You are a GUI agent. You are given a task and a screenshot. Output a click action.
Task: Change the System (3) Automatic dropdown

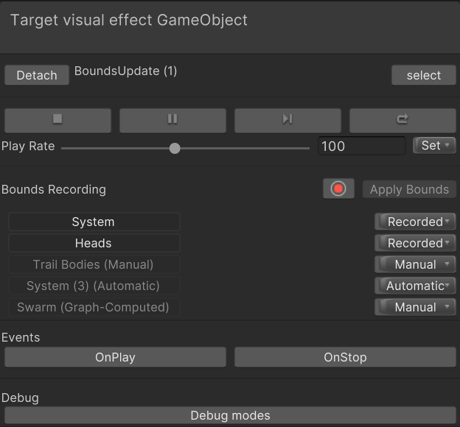click(415, 286)
